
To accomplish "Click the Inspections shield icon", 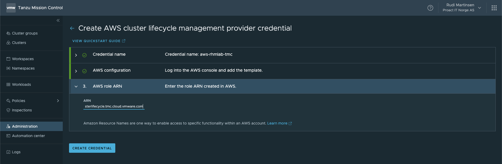I will 8,110.
